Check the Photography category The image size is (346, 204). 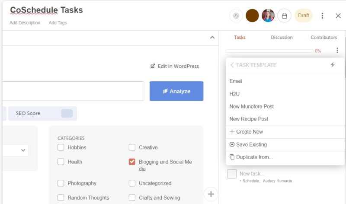[61, 183]
